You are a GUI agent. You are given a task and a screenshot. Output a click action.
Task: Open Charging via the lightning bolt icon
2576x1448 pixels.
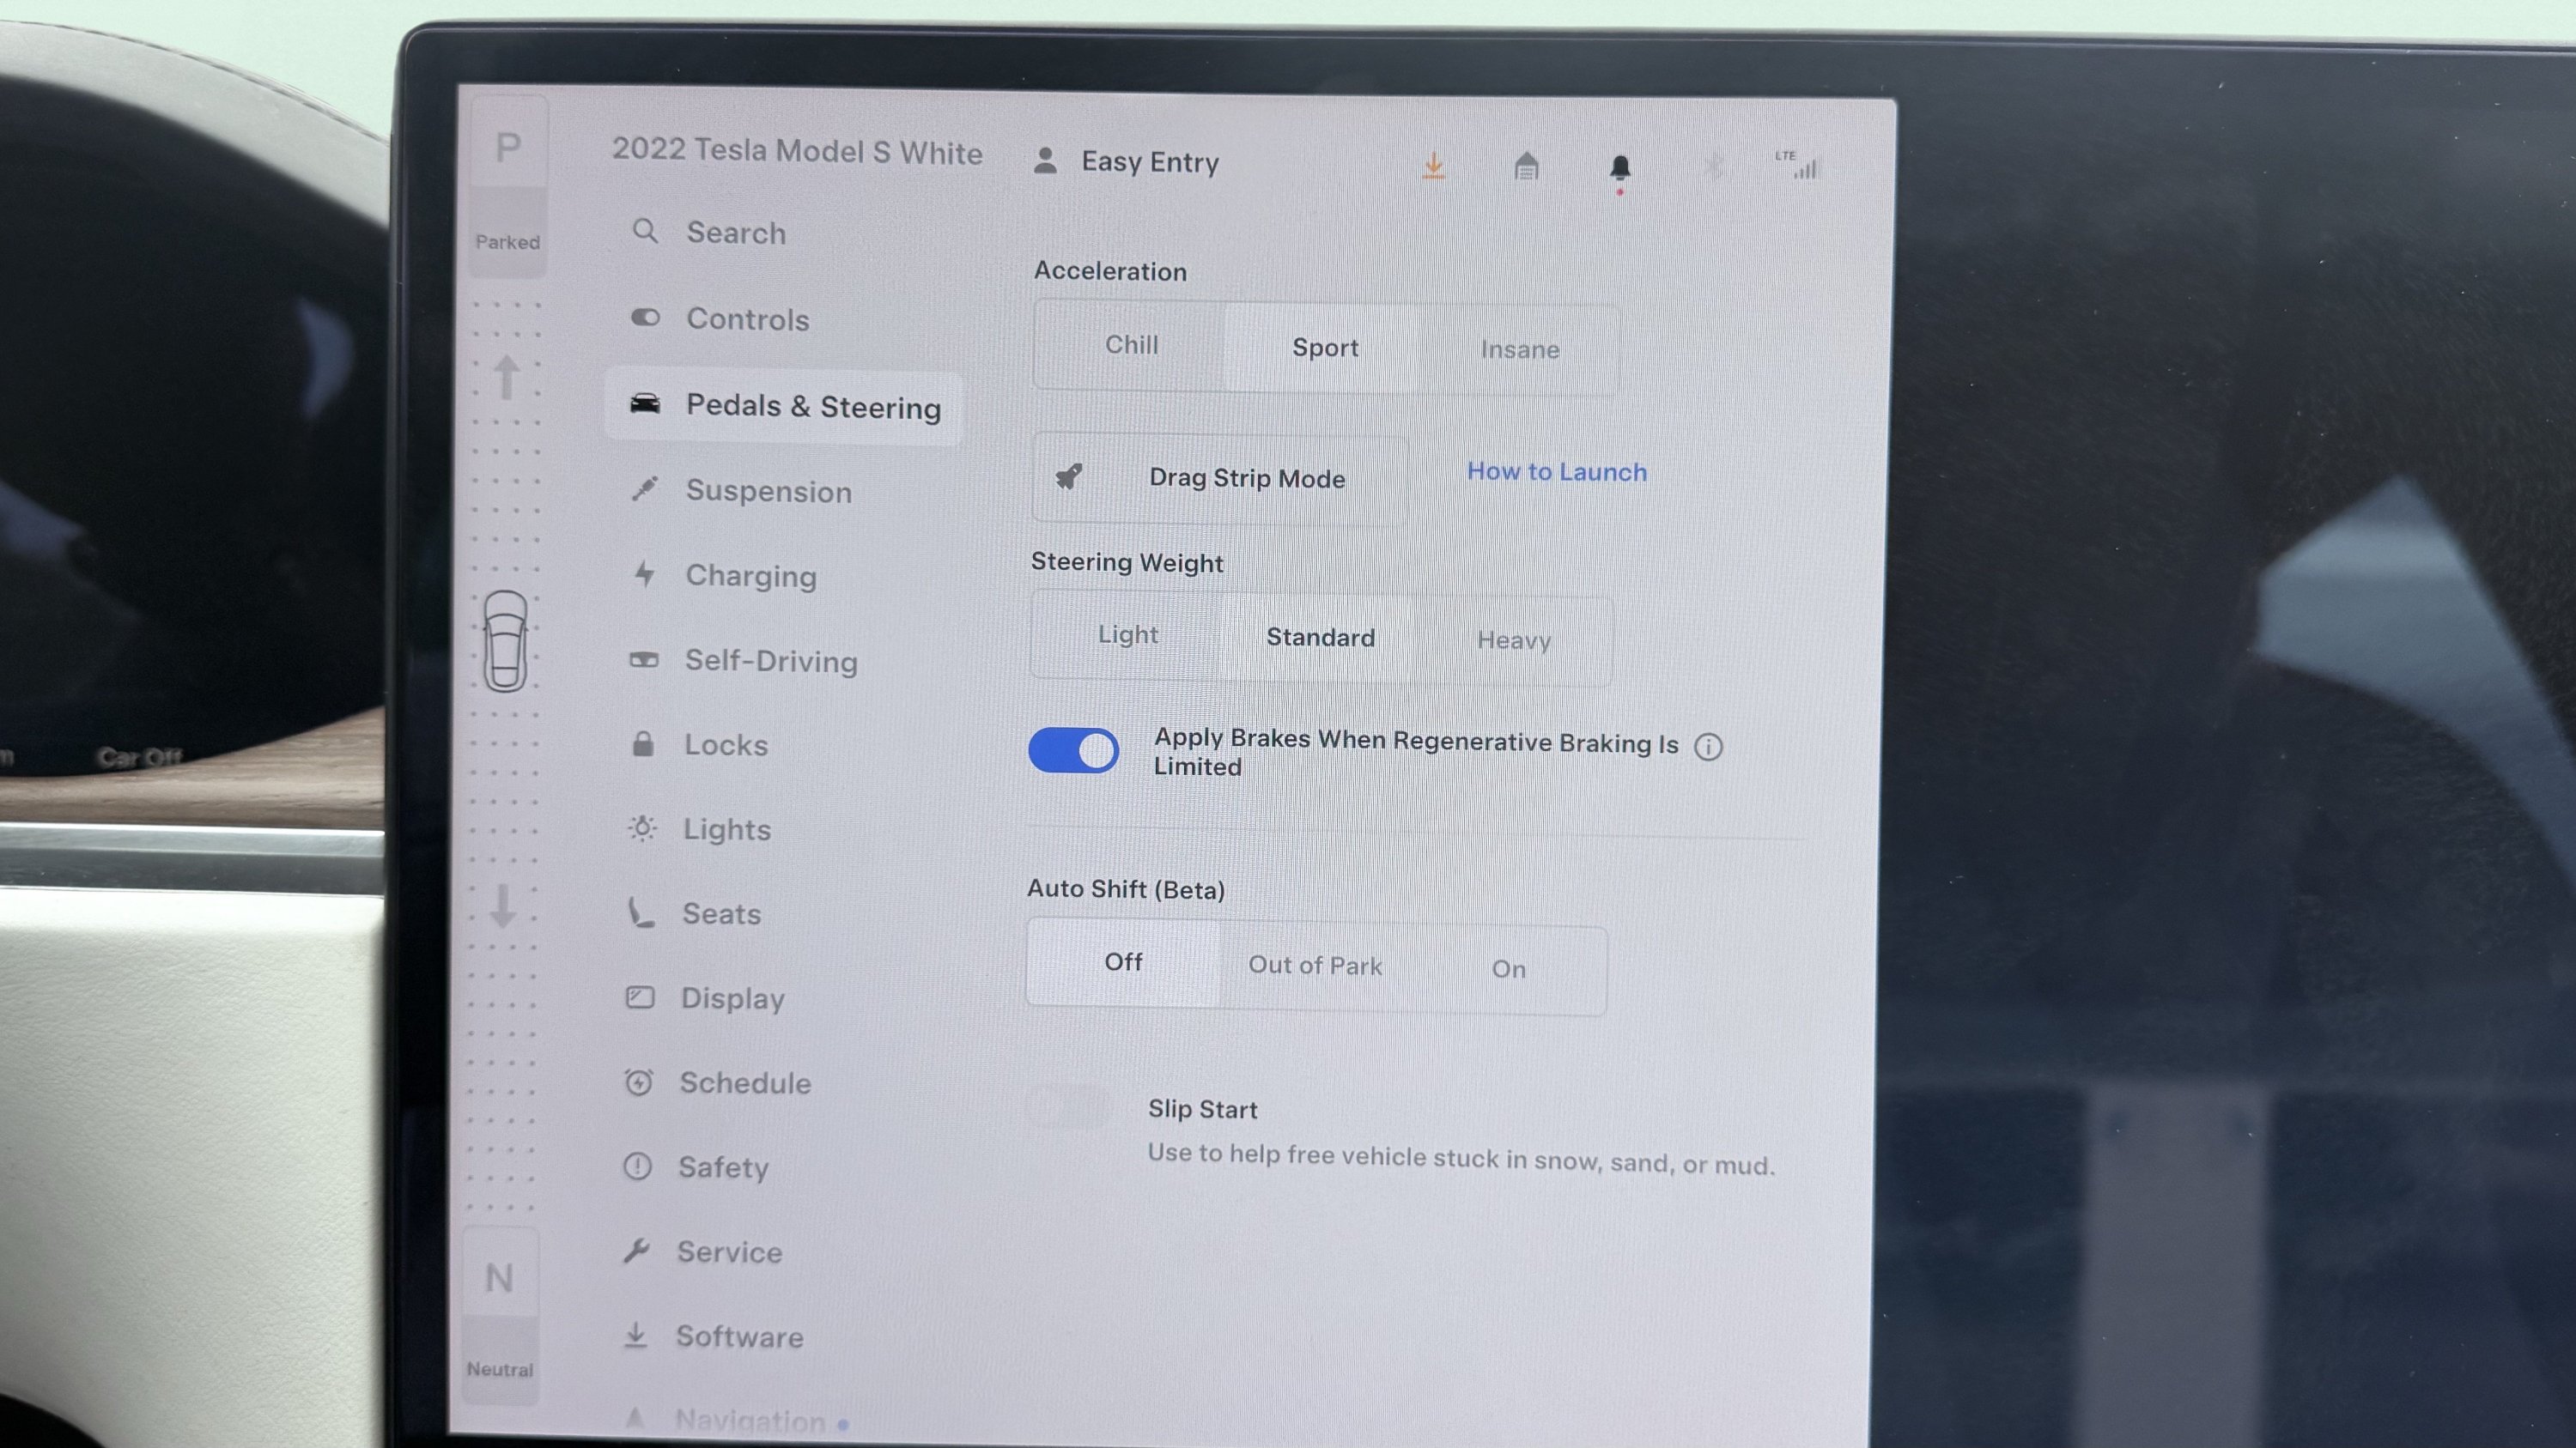click(x=645, y=573)
